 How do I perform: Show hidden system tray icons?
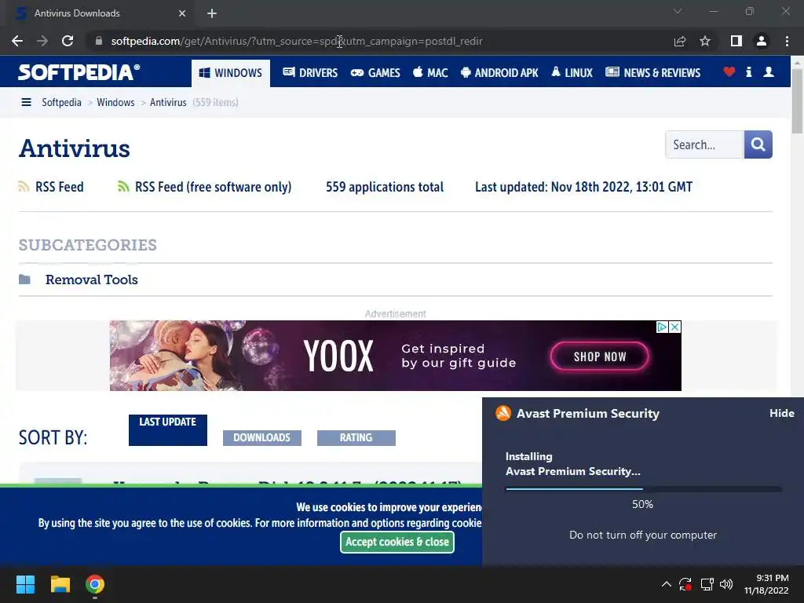pos(666,584)
